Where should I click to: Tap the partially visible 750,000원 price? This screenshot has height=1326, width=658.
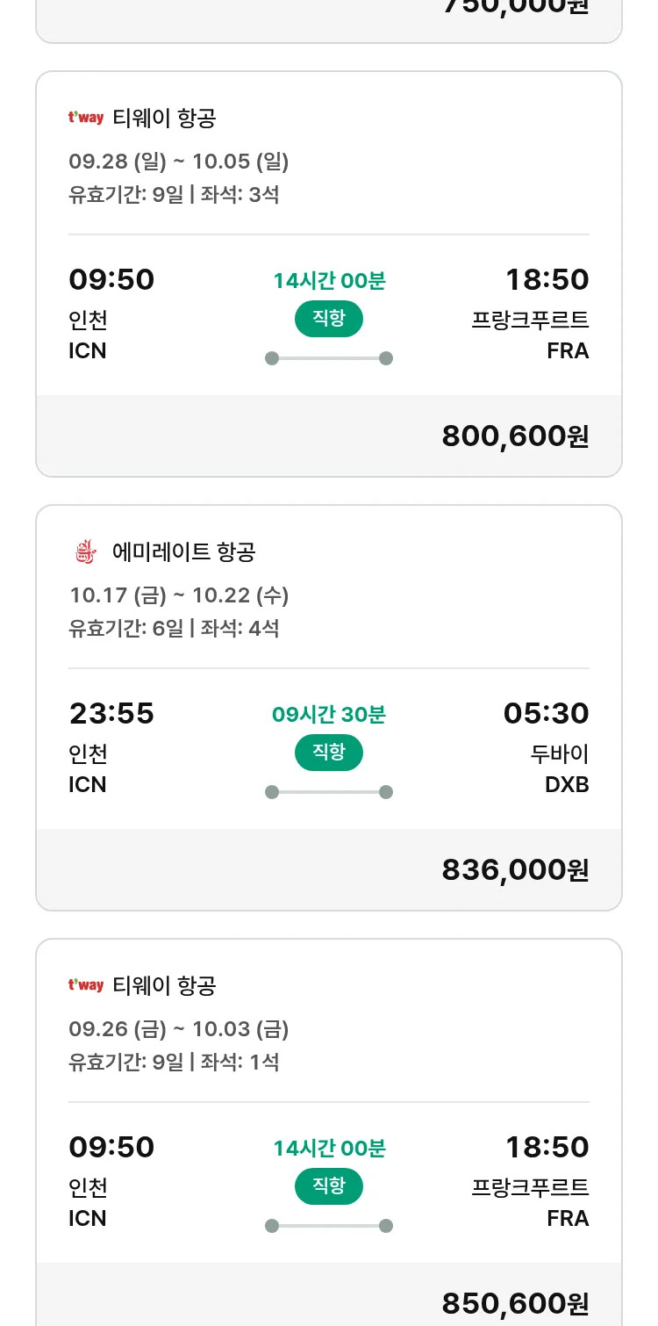point(515,7)
